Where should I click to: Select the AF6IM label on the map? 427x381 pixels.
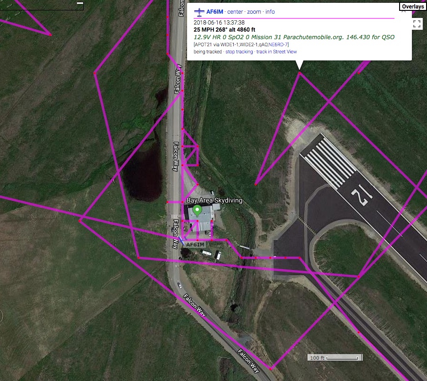pyautogui.click(x=195, y=245)
